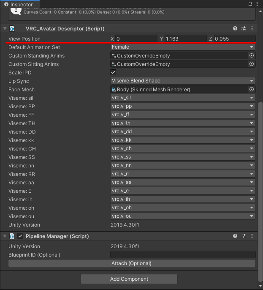The width and height of the screenshot is (263, 290).
Task: Open Viseme: PP dropdown
Action: point(183,106)
